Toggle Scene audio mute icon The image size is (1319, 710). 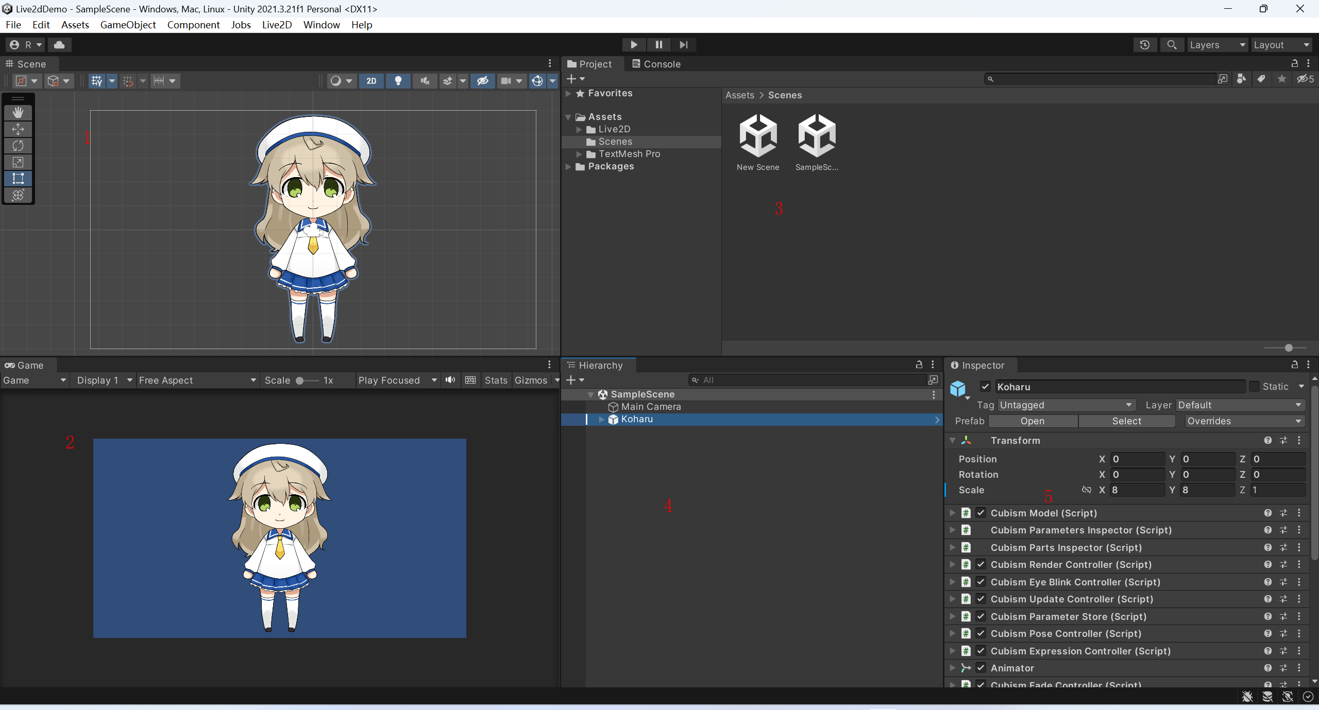(x=425, y=81)
